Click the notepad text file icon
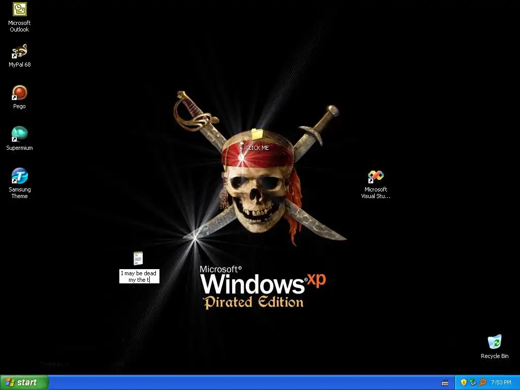The width and height of the screenshot is (520, 390). (x=138, y=258)
